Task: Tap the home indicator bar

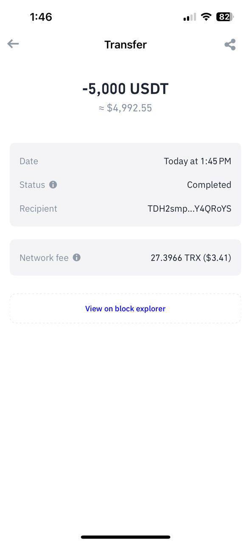Action: tap(126, 537)
